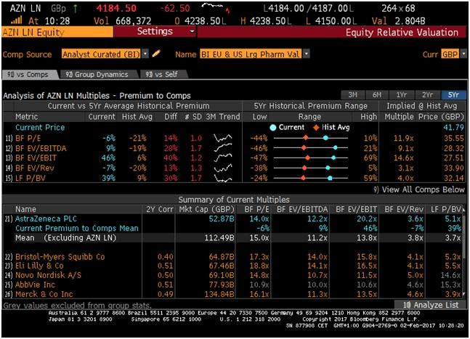Click the last price 4184.50
The width and height of the screenshot is (470, 339).
coord(116,8)
